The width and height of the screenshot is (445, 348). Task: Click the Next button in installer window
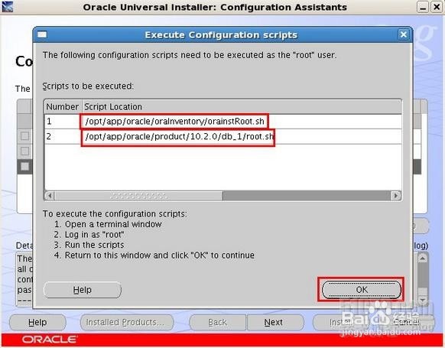[275, 323]
